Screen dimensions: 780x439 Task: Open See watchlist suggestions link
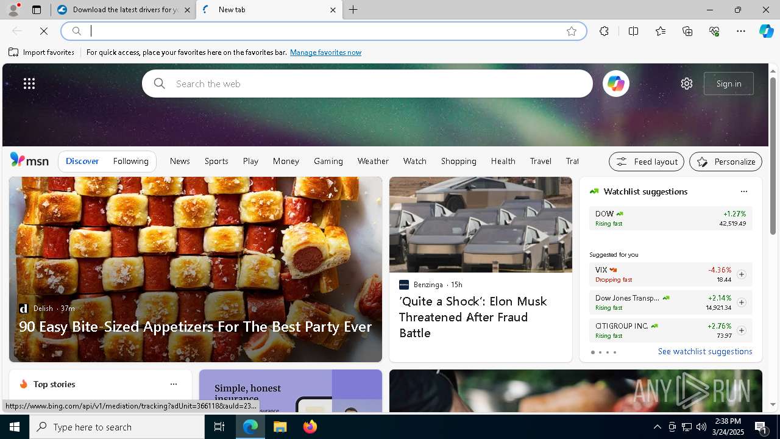pyautogui.click(x=705, y=352)
